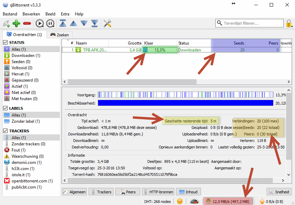Toggle the STATUS filter checkbox

click(5, 43)
